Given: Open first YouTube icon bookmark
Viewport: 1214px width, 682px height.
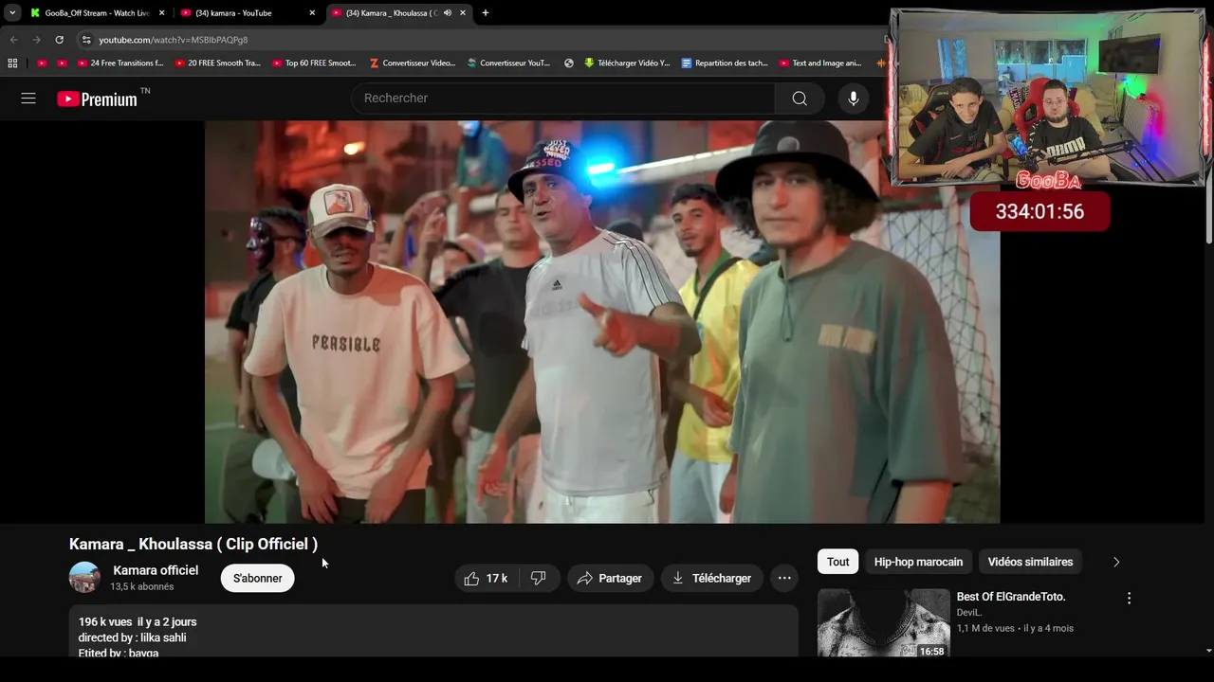Looking at the screenshot, I should point(42,63).
